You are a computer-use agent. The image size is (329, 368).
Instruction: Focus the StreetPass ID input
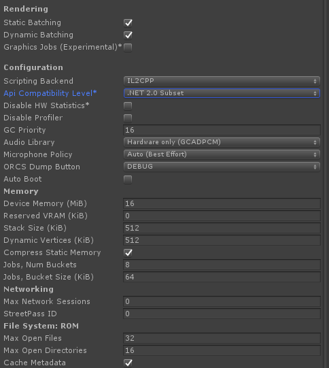point(222,314)
